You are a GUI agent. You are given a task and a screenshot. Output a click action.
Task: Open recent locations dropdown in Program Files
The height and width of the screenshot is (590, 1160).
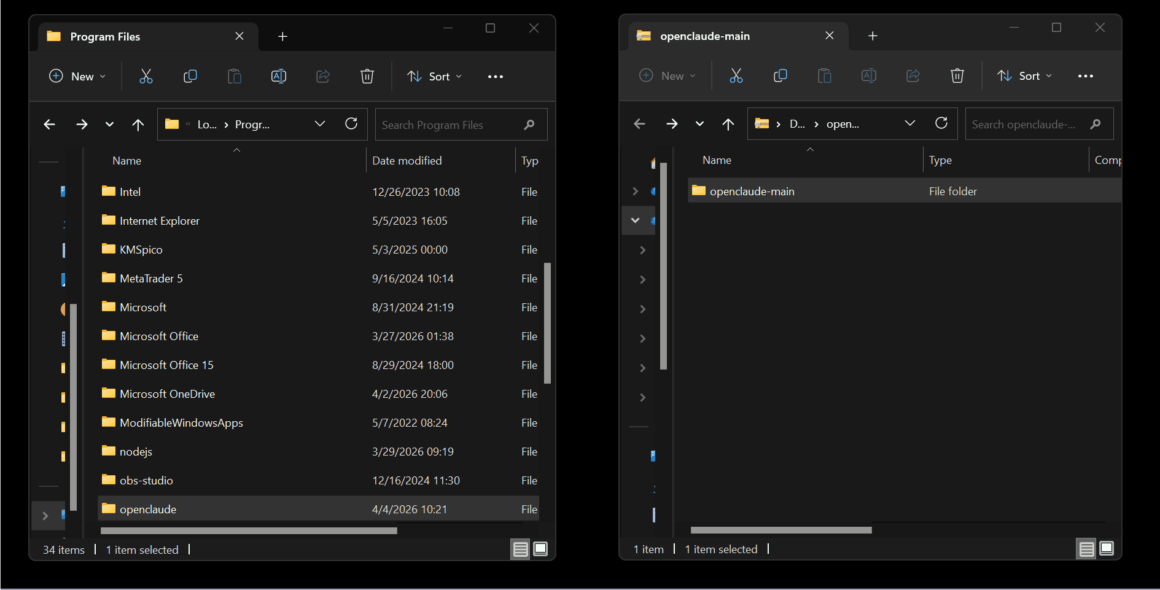point(109,125)
